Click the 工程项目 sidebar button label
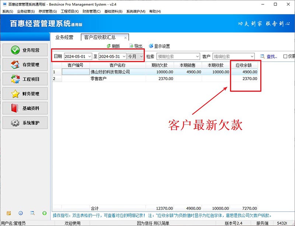Screen dimensions: 295x226 pyautogui.click(x=31, y=79)
